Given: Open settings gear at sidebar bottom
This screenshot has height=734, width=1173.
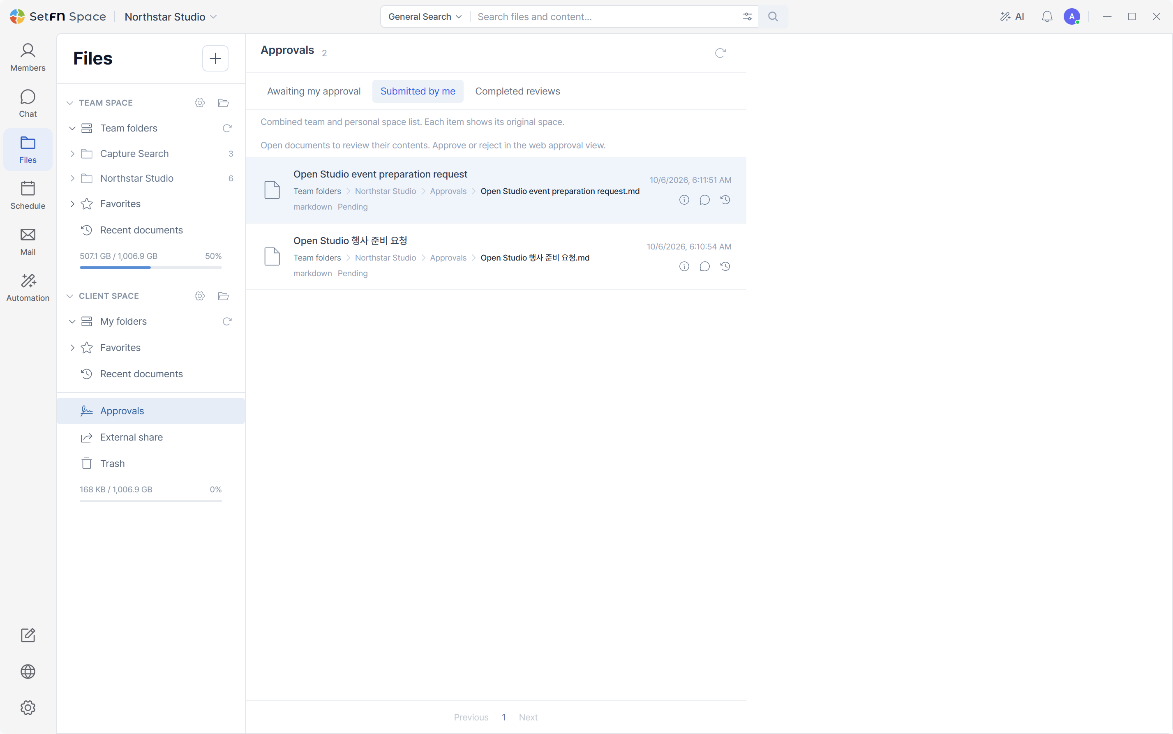Looking at the screenshot, I should 28,708.
